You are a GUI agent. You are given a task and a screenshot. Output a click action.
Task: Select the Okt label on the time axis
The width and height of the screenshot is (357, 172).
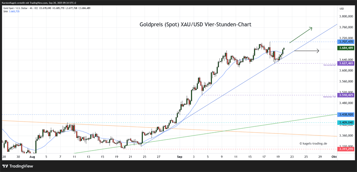pyautogui.click(x=334, y=157)
